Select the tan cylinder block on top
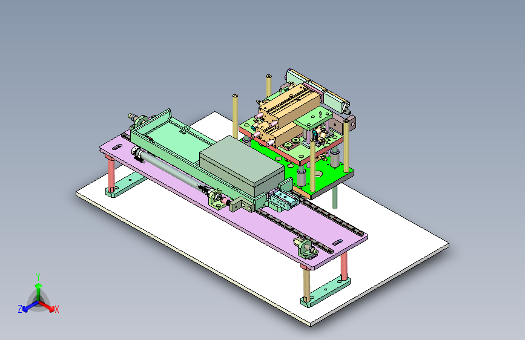The width and height of the screenshot is (525, 340). pyautogui.click(x=289, y=105)
